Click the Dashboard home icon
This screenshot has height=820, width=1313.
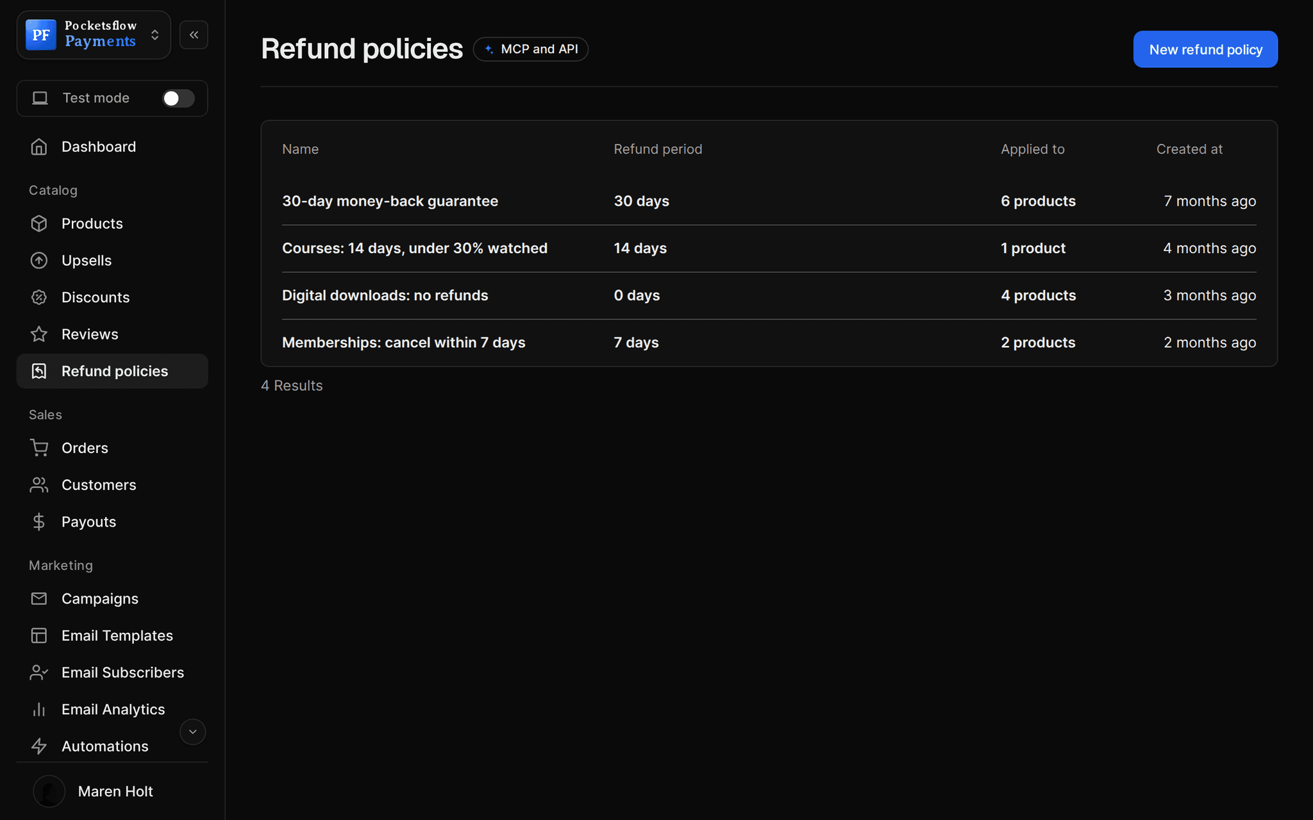(x=39, y=147)
